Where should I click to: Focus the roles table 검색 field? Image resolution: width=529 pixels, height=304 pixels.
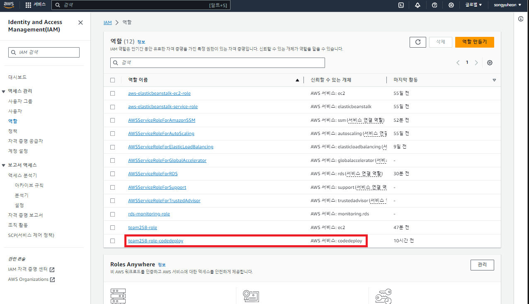(218, 63)
